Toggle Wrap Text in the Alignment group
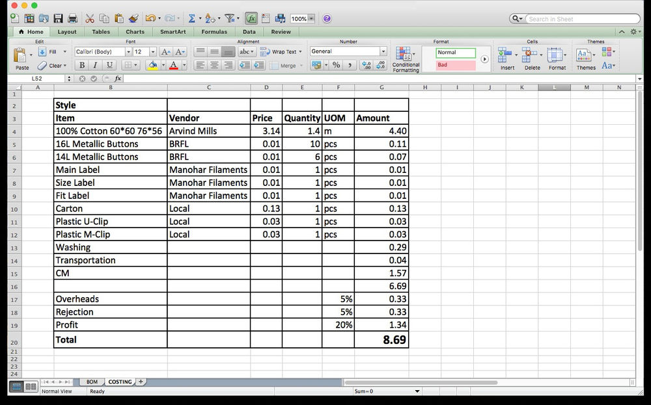Image resolution: width=651 pixels, height=405 pixels. (283, 52)
